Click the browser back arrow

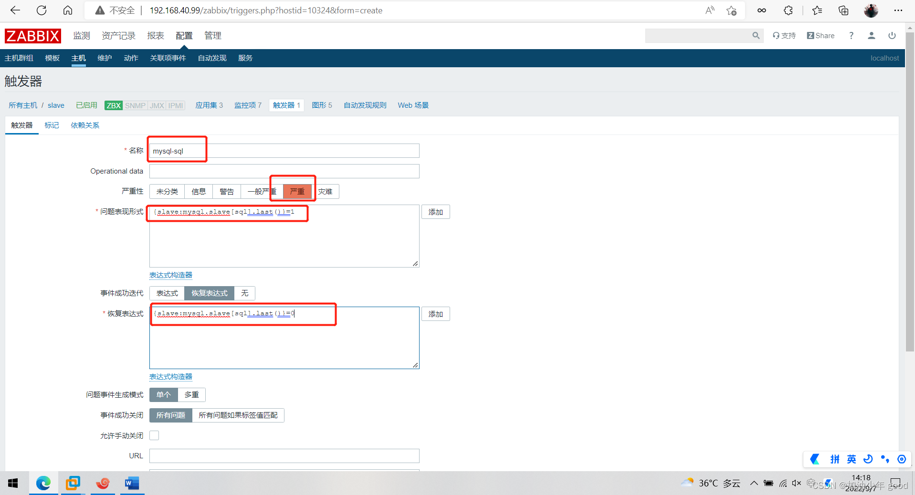15,10
